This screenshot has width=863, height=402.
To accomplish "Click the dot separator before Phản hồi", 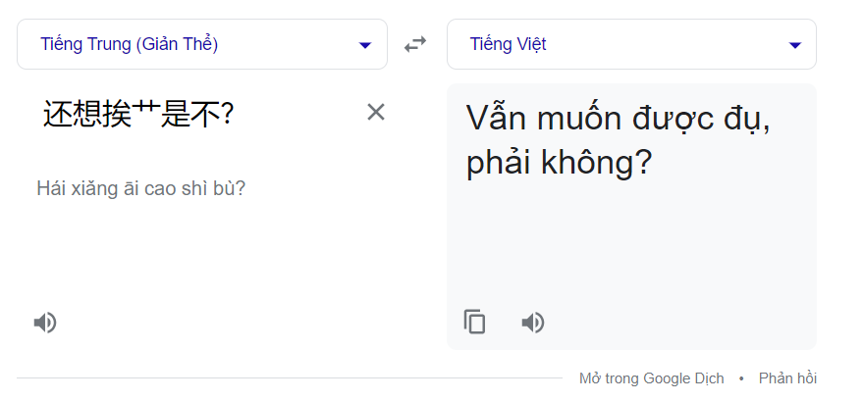I will coord(741,378).
